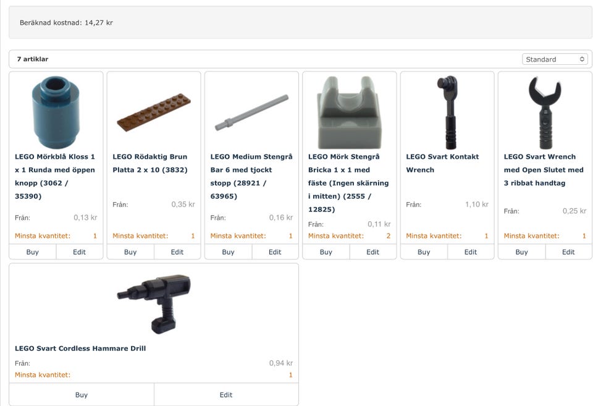The width and height of the screenshot is (593, 406).
Task: Click the dark grey clip tile image
Action: 350,112
